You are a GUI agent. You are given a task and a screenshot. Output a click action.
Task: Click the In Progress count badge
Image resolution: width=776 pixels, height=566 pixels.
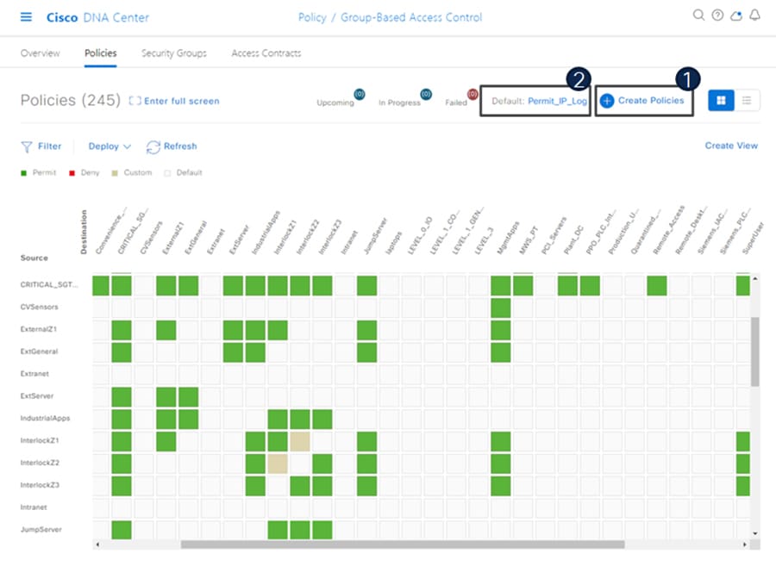[x=426, y=94]
